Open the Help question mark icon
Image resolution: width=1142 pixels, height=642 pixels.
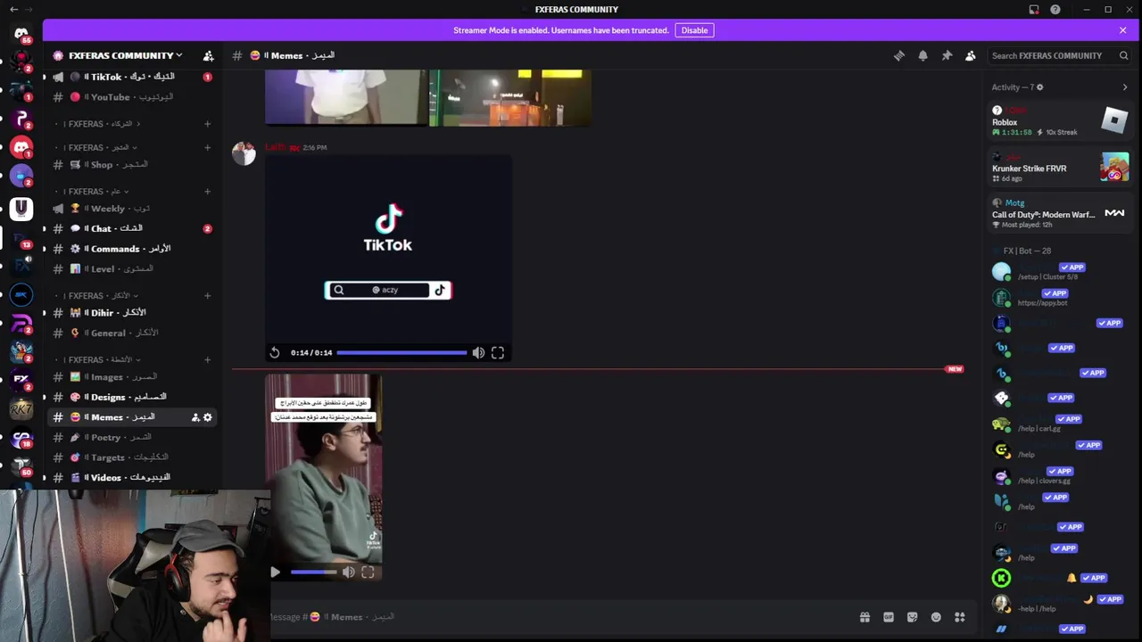(1055, 10)
